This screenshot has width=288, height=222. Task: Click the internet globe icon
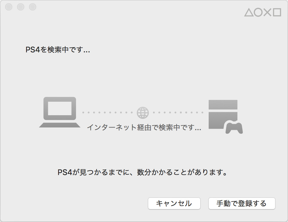[143, 112]
